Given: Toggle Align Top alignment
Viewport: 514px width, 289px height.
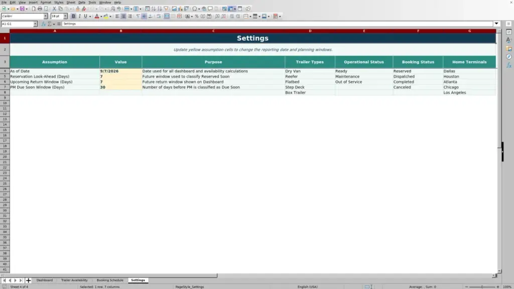Looking at the screenshot, I should tap(138, 16).
